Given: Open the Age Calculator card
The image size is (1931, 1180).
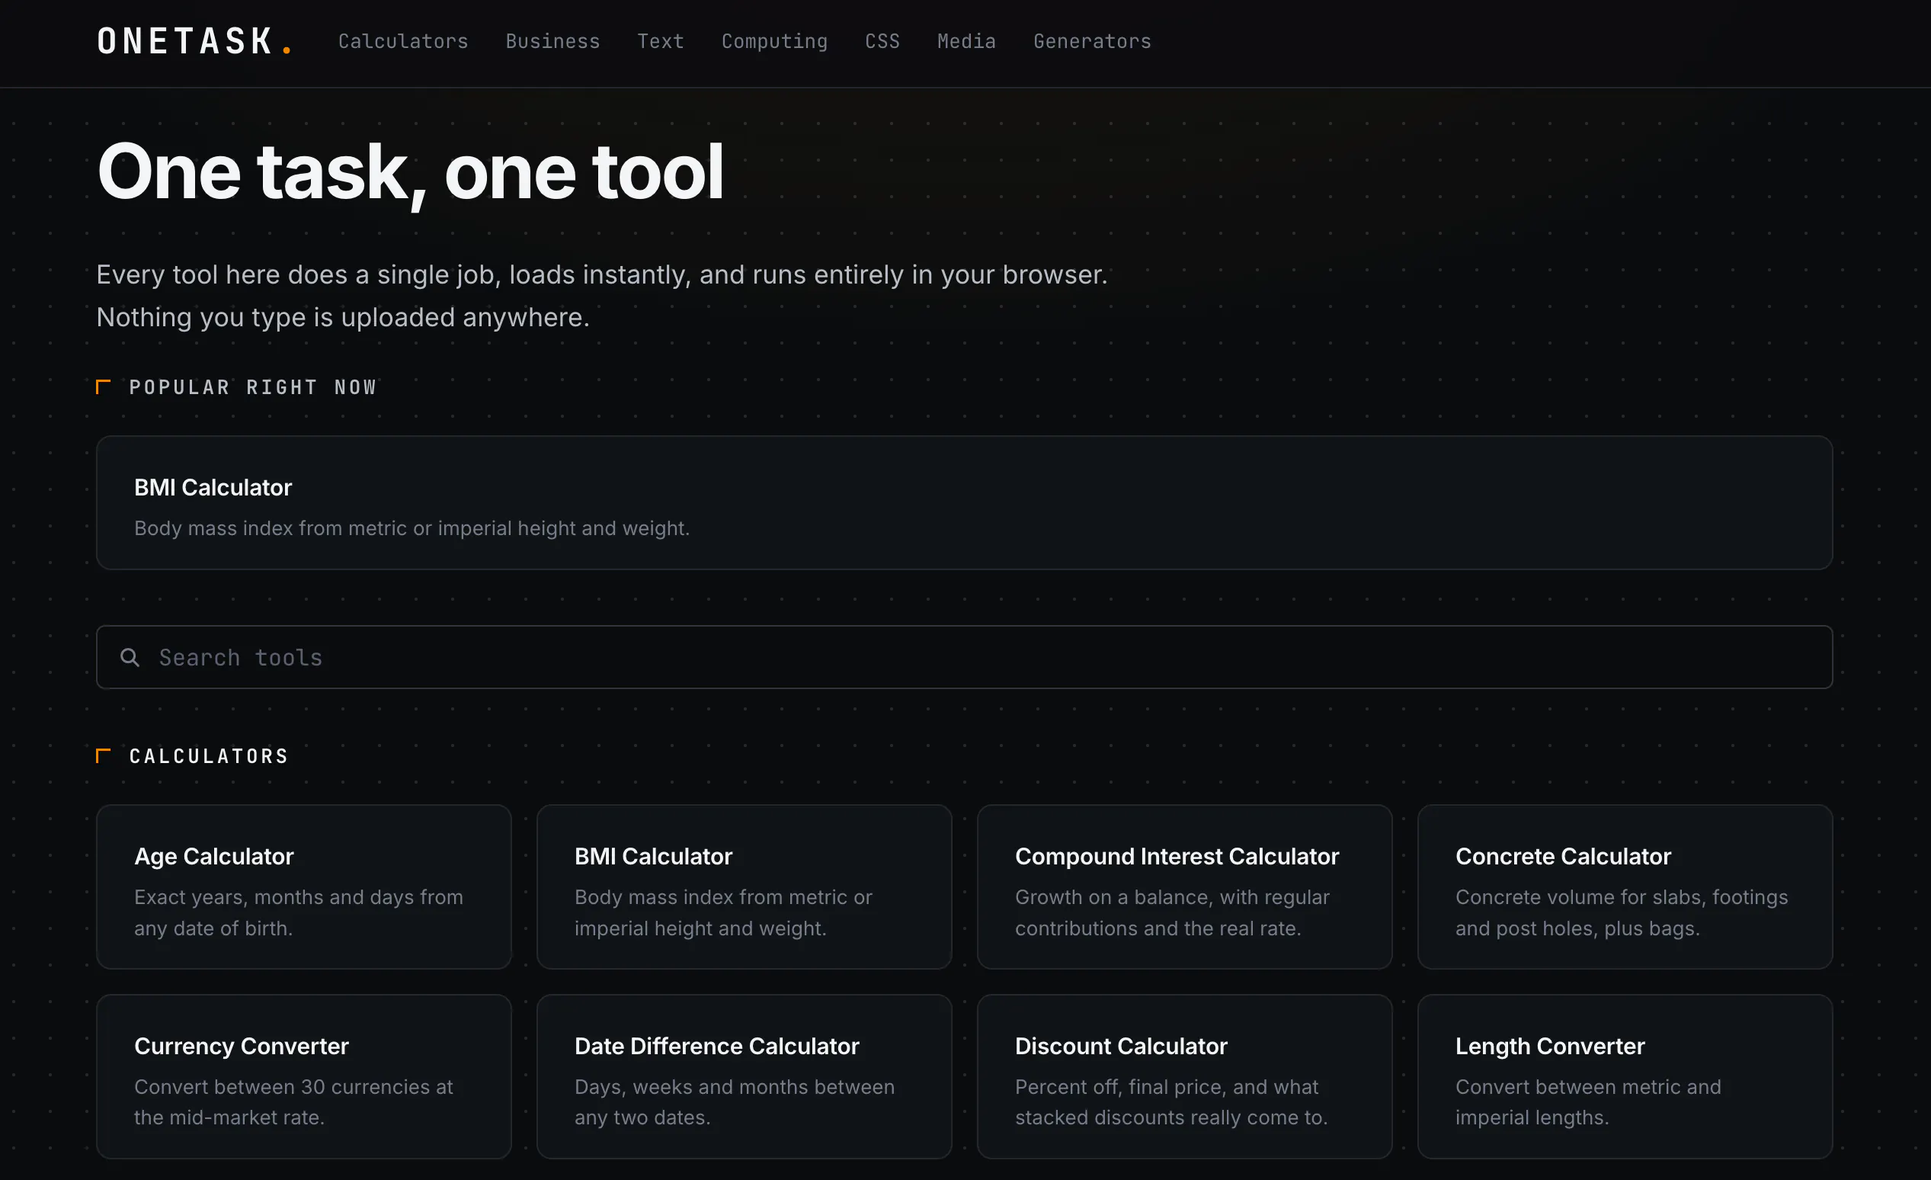Looking at the screenshot, I should point(303,887).
